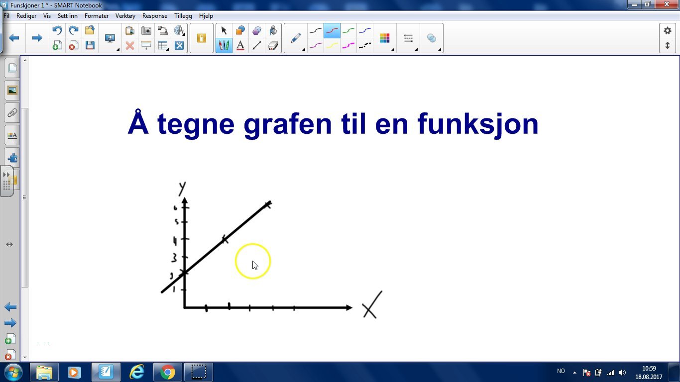The height and width of the screenshot is (382, 680).
Task: Select the red pen style
Action: point(331,30)
